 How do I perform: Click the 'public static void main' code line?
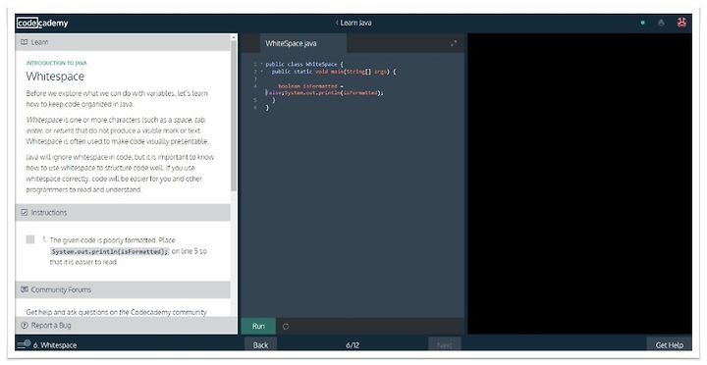334,72
